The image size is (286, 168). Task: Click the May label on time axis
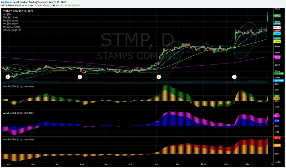[x=9, y=164]
